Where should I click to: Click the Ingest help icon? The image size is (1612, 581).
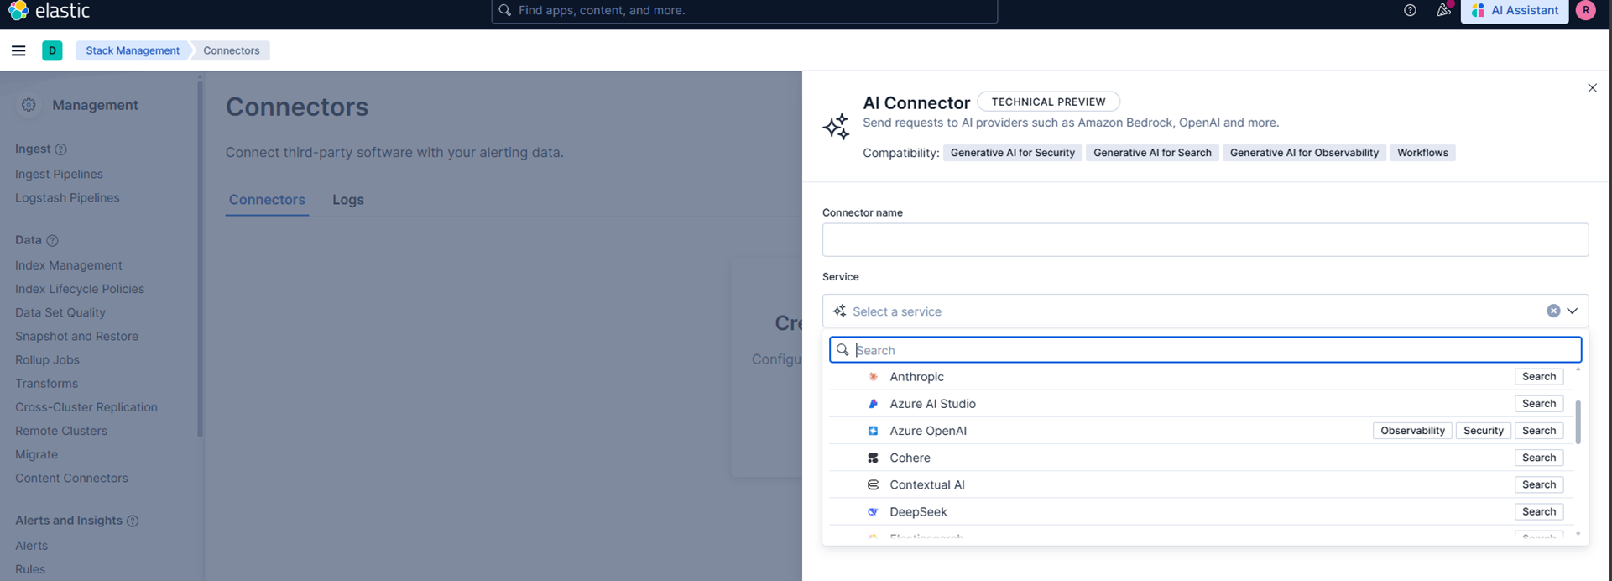(x=61, y=149)
